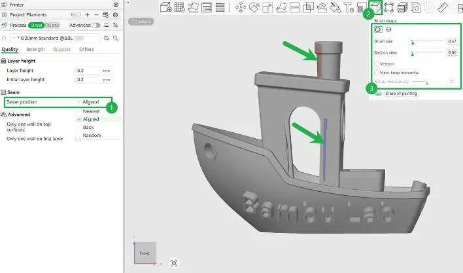This screenshot has width=463, height=273.
Task: Click the Front face of view cube
Action: pos(145,253)
